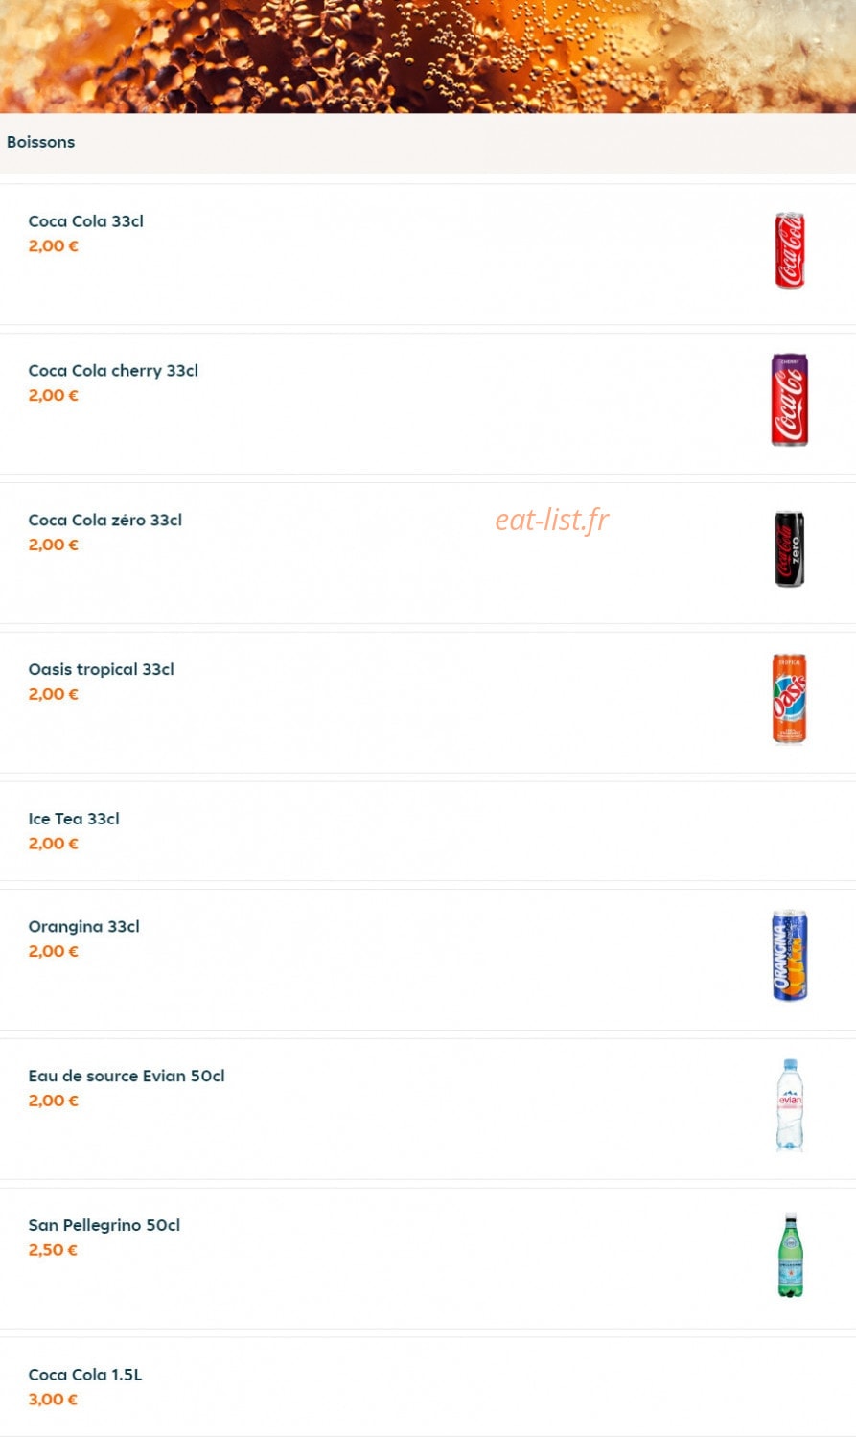Choose Coca Cola cherry 33cl from the list

click(113, 371)
